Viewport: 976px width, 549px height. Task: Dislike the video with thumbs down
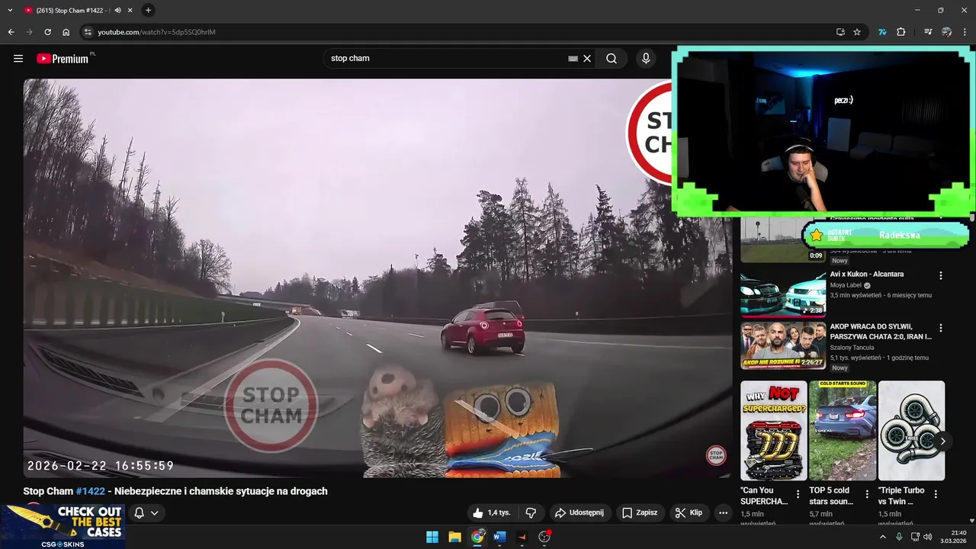531,513
